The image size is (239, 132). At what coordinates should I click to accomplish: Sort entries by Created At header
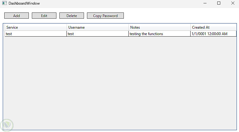(x=213, y=27)
